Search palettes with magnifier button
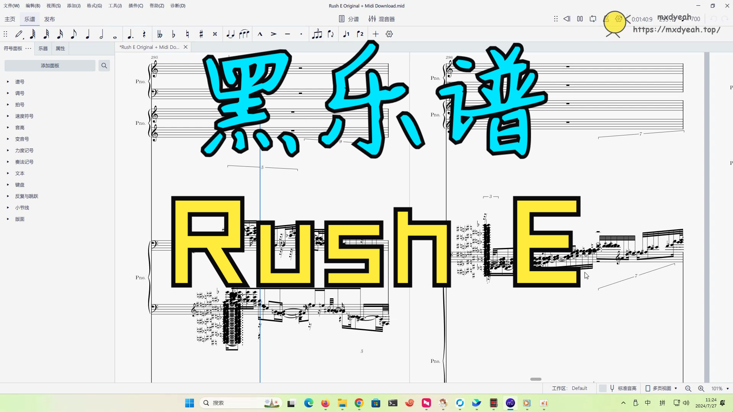 [104, 66]
